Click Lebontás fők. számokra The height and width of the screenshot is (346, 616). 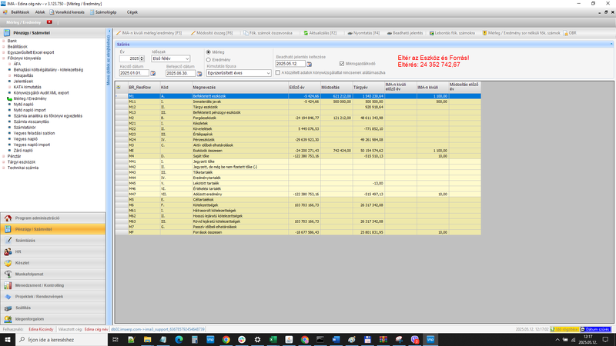click(x=452, y=33)
